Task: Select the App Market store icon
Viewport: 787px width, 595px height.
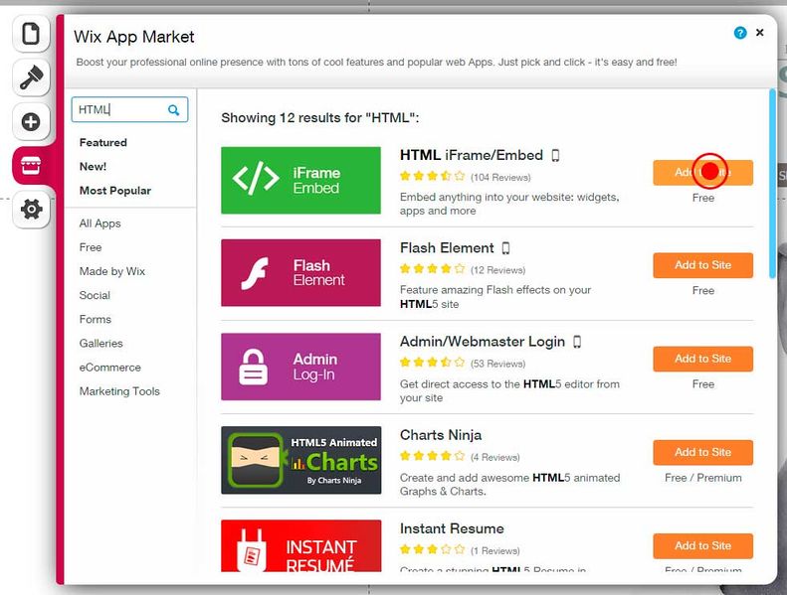Action: pos(31,166)
